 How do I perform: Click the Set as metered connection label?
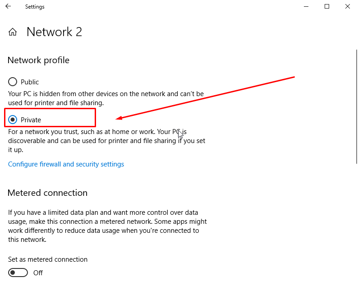tap(48, 259)
